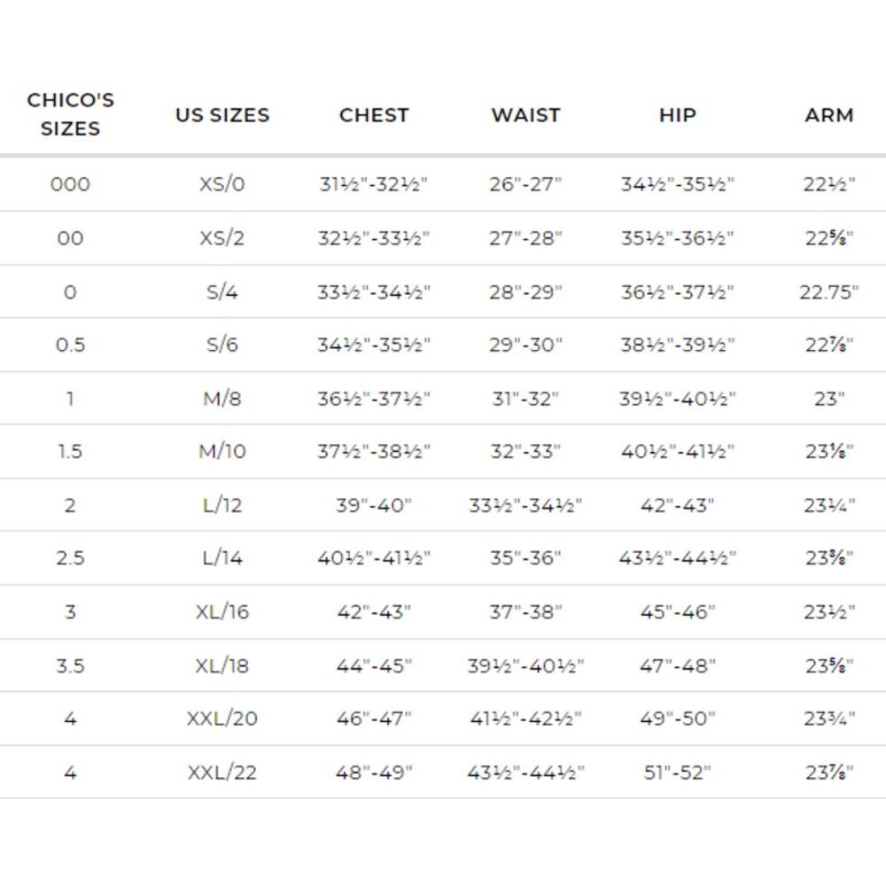This screenshot has height=886, width=886.
Task: Select the 51"-52" hip measurement
Action: [x=678, y=772]
